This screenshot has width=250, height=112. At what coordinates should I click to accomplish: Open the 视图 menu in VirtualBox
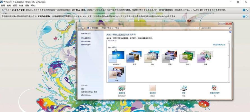point(15,5)
